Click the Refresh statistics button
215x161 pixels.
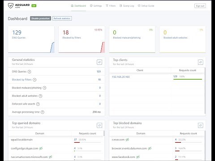62,18
